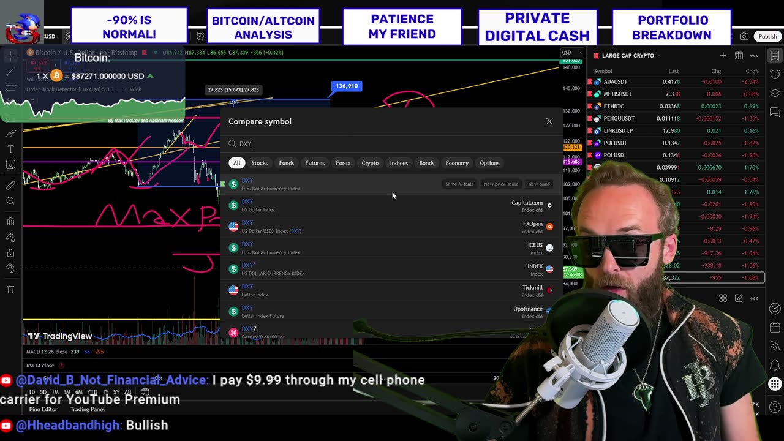Click New price scale button
Image resolution: width=784 pixels, height=441 pixels.
tap(501, 184)
